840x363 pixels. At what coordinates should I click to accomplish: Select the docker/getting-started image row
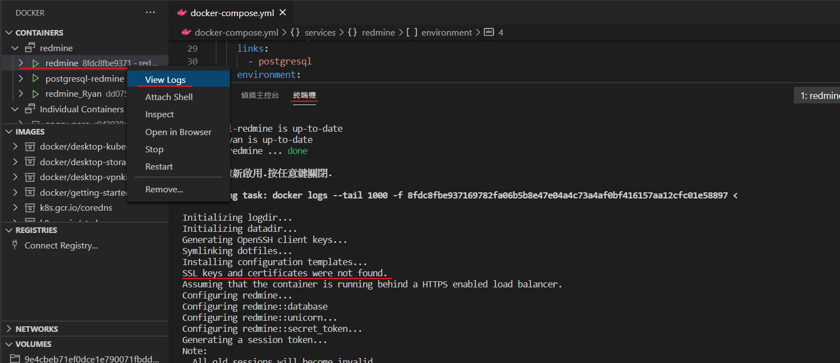pyautogui.click(x=64, y=192)
